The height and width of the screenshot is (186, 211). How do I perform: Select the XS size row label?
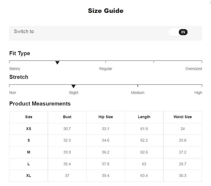(29, 129)
